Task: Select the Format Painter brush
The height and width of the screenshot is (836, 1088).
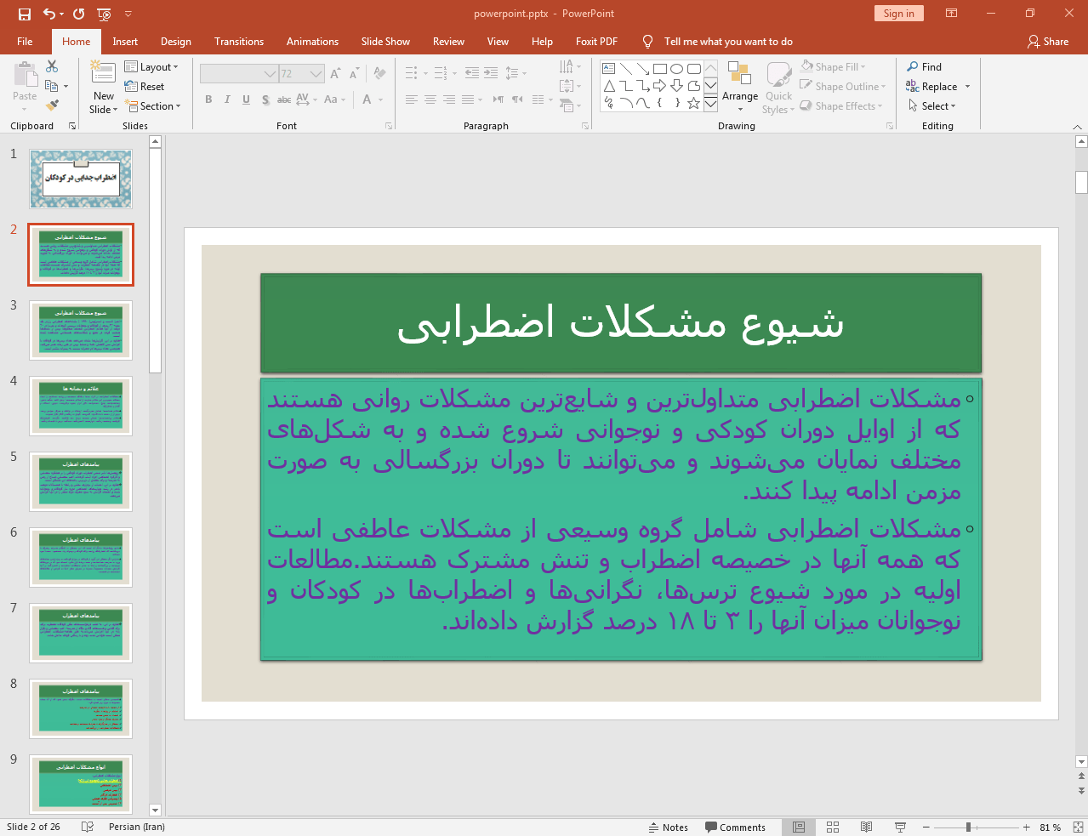Action: point(52,105)
